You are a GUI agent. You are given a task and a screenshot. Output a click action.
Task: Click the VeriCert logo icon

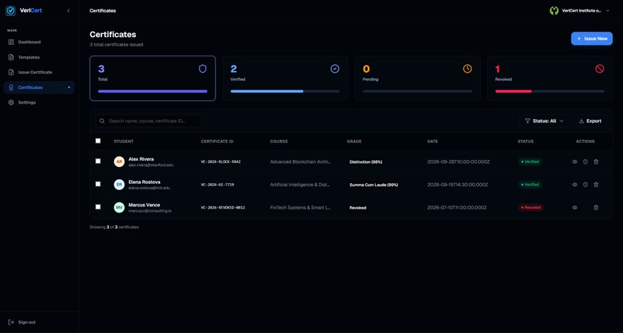pos(11,11)
